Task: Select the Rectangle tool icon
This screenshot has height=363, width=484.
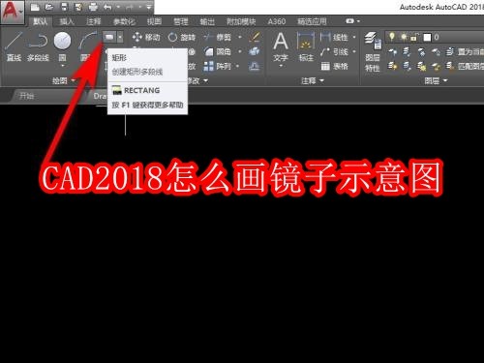Action: pos(109,38)
